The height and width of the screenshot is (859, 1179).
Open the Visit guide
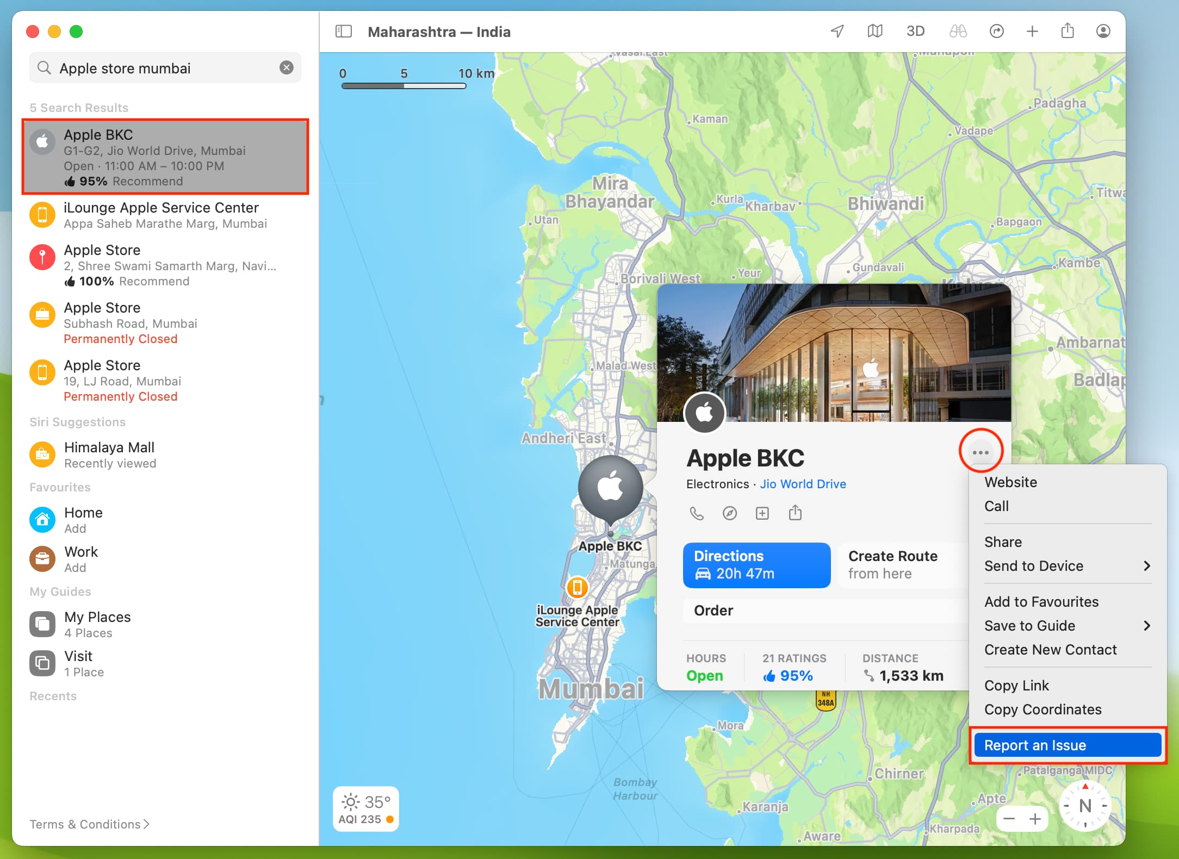pos(165,663)
